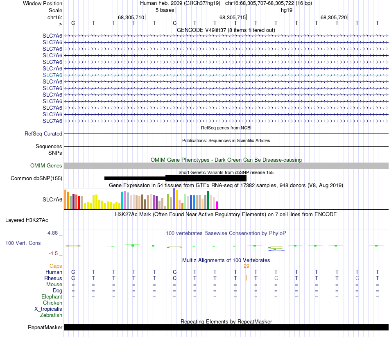The image size is (389, 337).
Task: Click the Elephant alignment row label
Action: (x=52, y=296)
